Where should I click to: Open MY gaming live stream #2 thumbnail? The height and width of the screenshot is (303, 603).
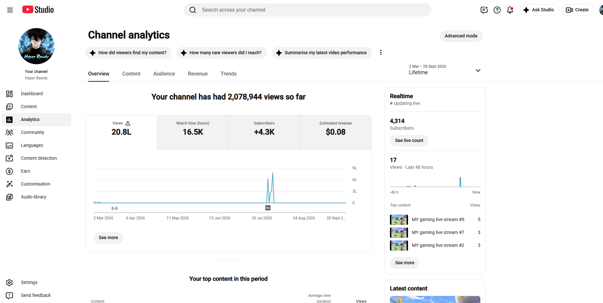(x=399, y=246)
